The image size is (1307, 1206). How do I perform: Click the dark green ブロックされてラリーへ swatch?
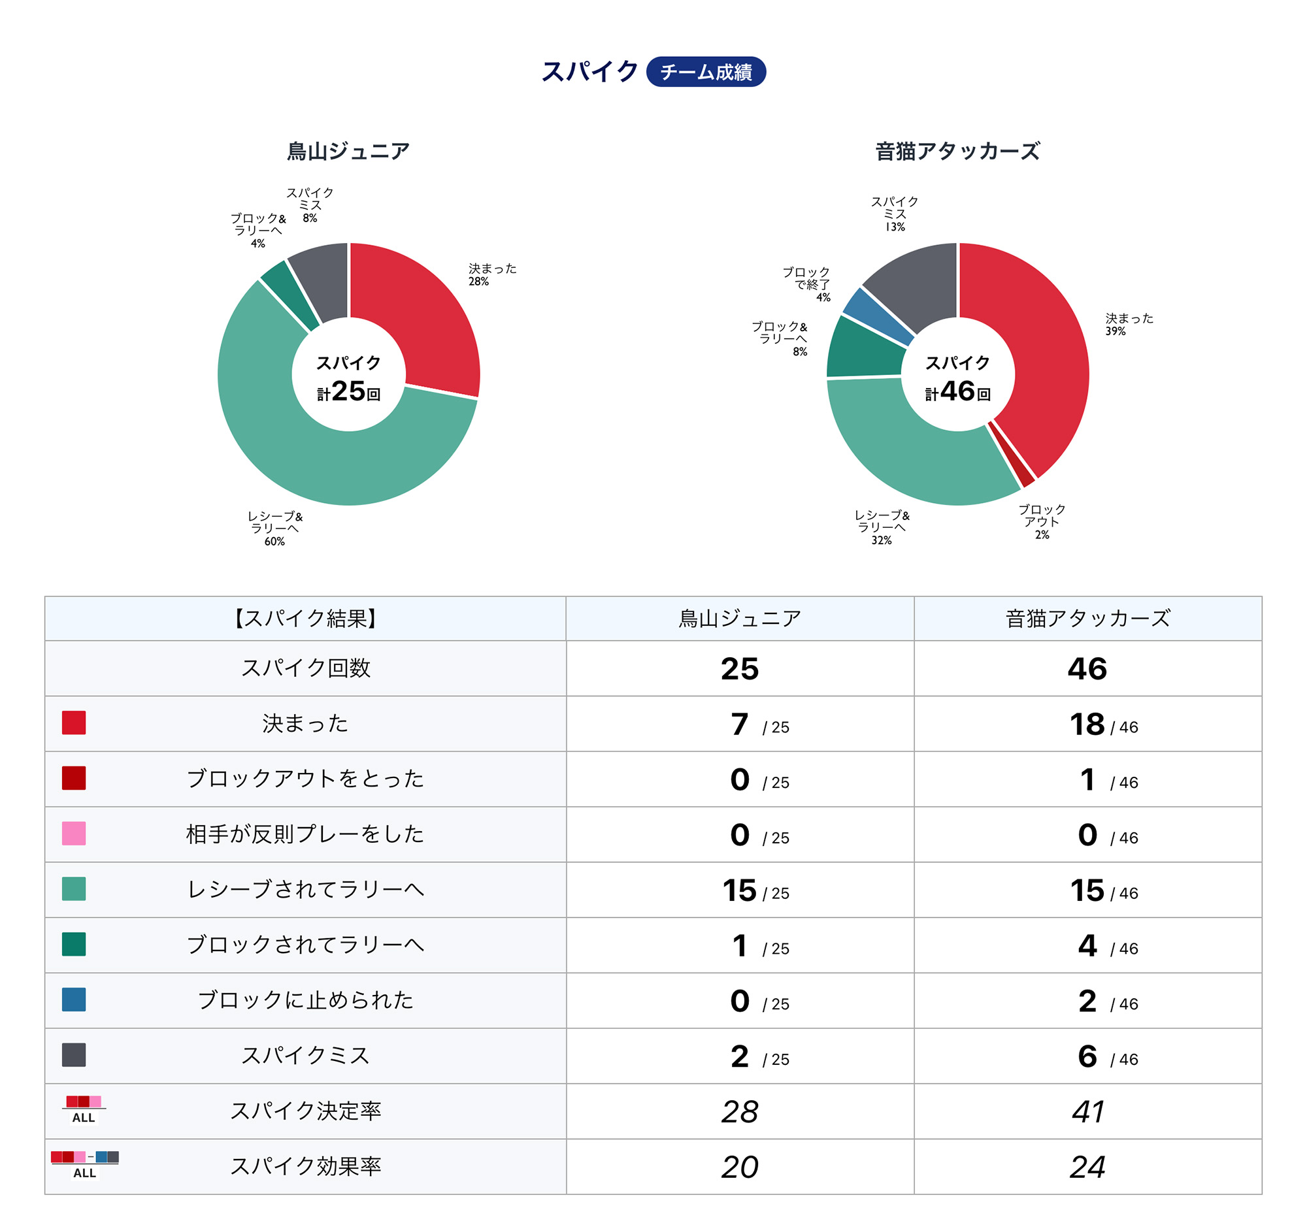74,944
